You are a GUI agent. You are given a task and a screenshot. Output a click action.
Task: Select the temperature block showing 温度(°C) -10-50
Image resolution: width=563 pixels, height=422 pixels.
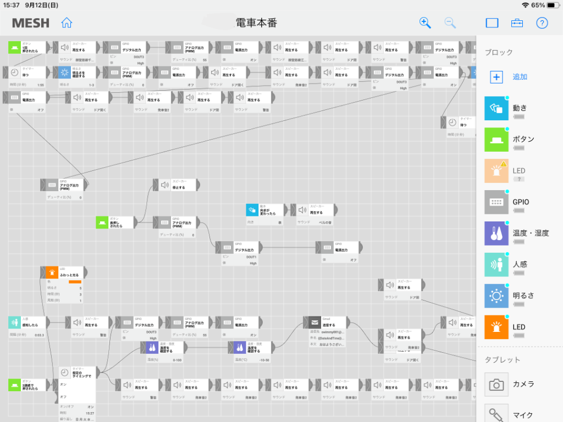(x=252, y=347)
